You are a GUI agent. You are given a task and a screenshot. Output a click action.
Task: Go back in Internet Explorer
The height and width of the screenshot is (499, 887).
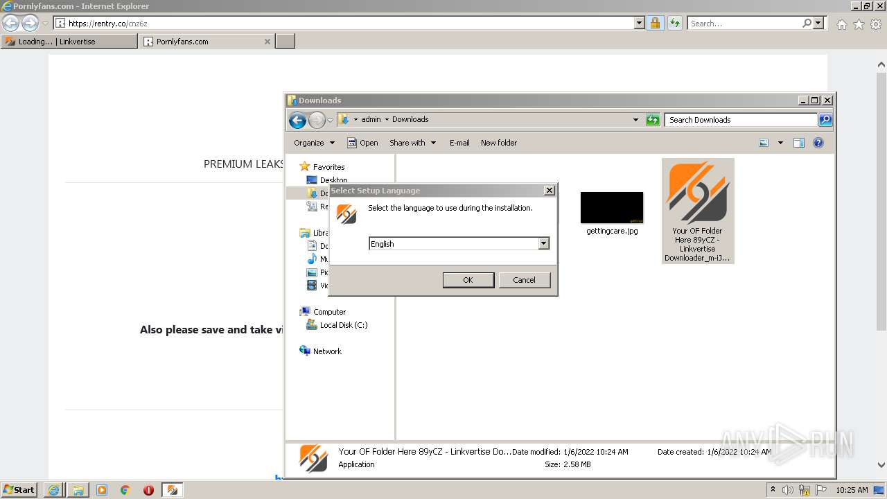point(11,23)
